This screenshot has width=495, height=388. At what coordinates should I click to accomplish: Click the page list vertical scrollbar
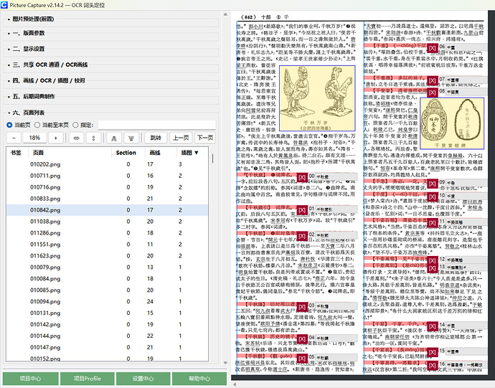click(212, 158)
